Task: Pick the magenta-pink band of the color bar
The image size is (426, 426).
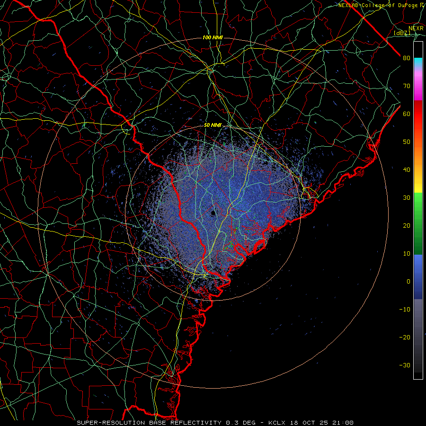Action: click(x=418, y=85)
